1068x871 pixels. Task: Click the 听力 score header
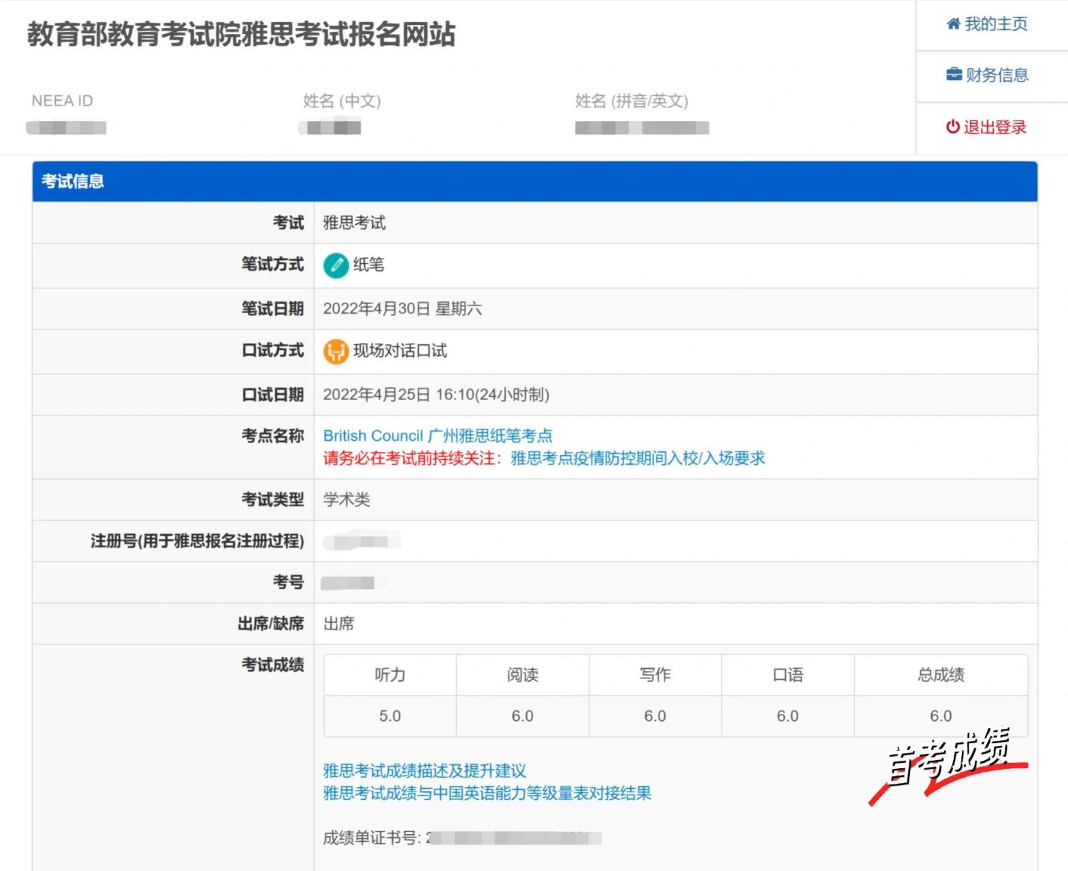tap(390, 675)
